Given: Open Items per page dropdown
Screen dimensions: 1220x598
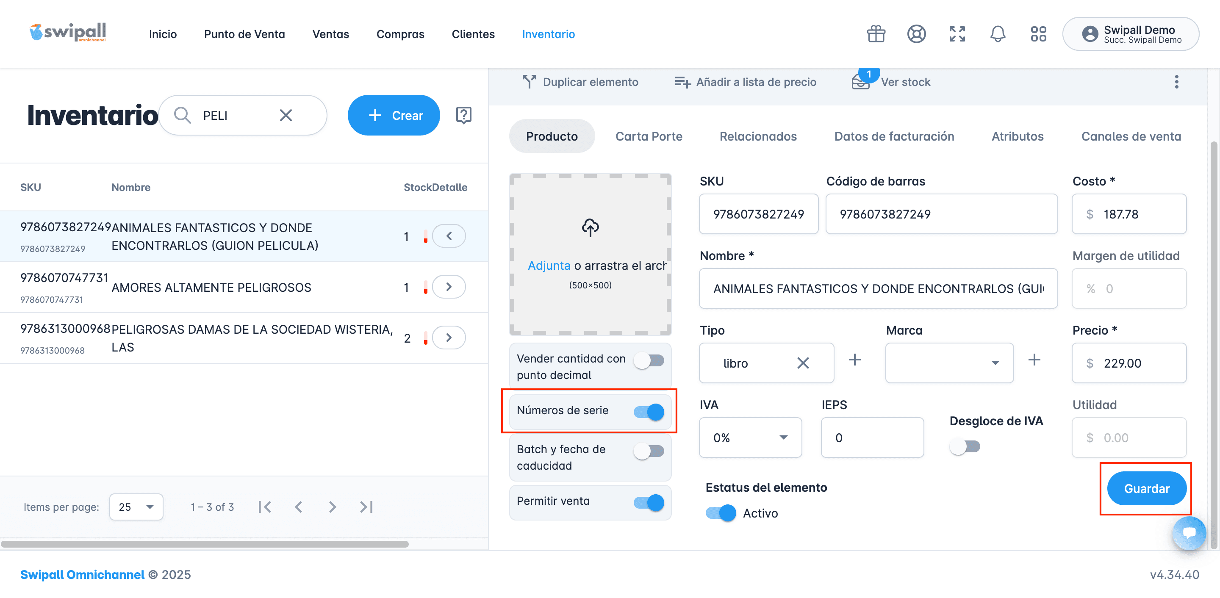Looking at the screenshot, I should 136,507.
